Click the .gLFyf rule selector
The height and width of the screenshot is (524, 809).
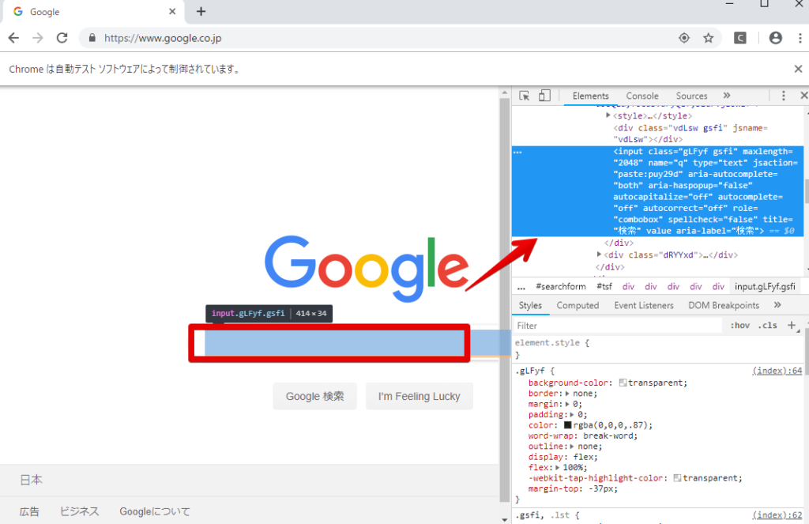tap(530, 371)
